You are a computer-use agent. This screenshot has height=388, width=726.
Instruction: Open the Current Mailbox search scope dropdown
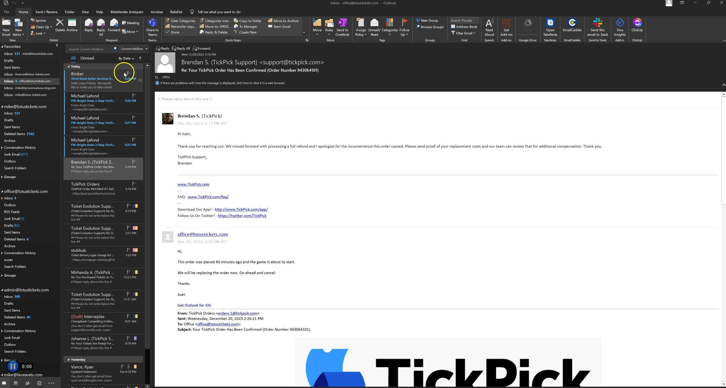134,49
